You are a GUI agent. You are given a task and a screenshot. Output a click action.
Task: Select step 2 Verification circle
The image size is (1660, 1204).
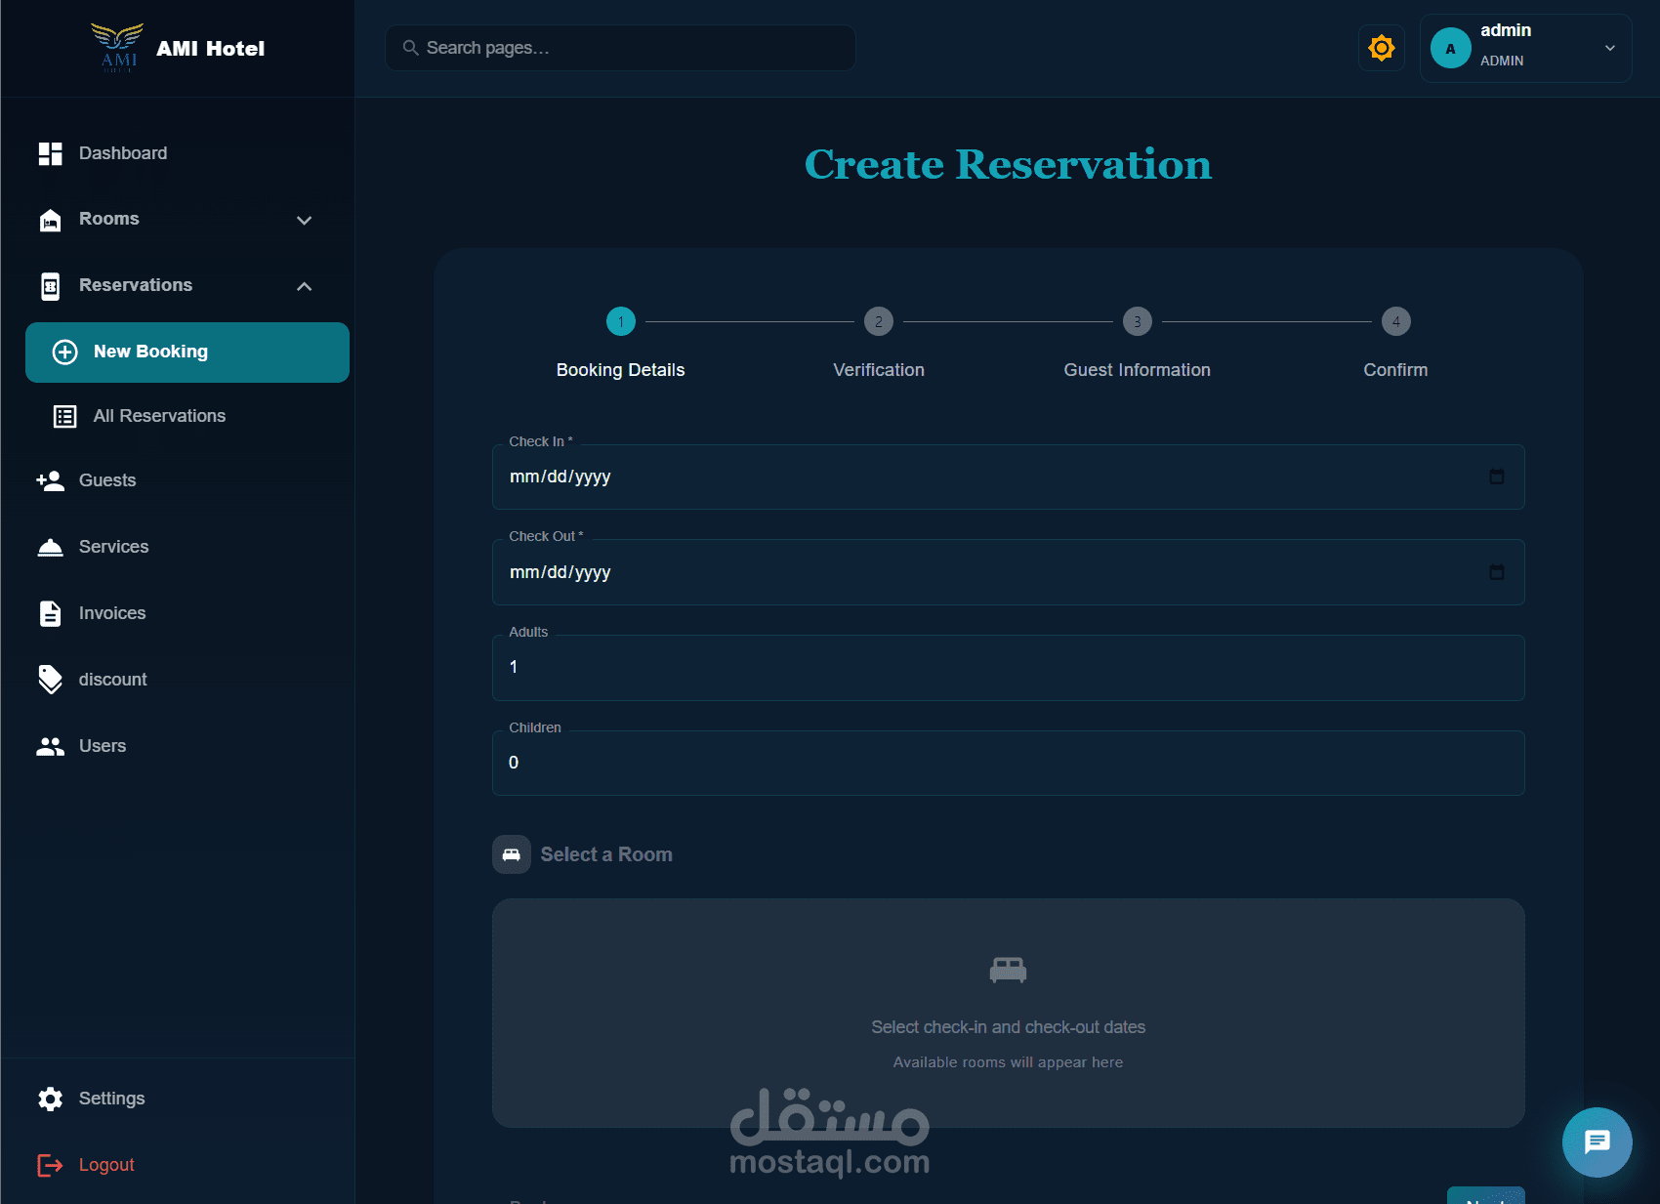pyautogui.click(x=879, y=321)
